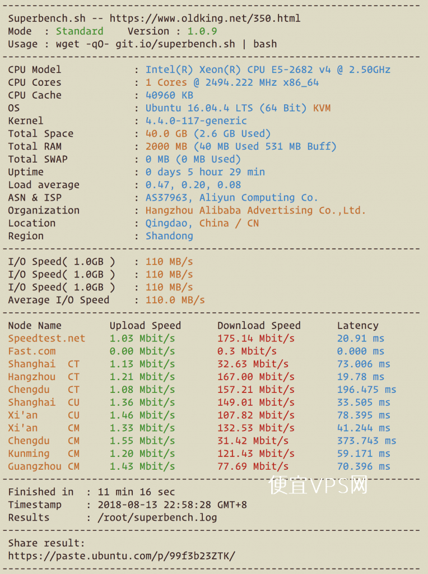
Task: Click the Guangzhou CM node row
Action: 202,467
